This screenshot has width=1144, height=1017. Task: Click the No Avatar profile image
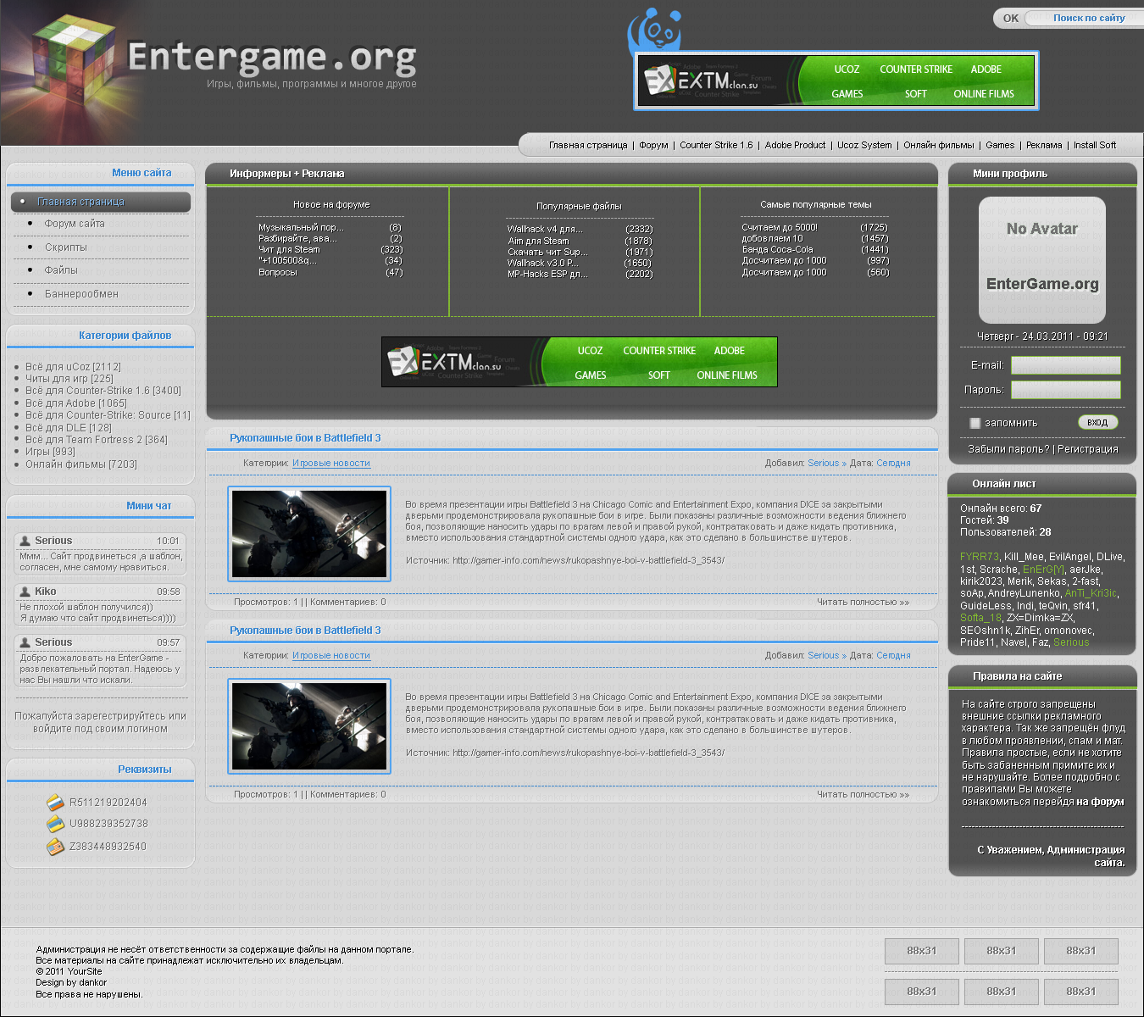click(x=1042, y=260)
